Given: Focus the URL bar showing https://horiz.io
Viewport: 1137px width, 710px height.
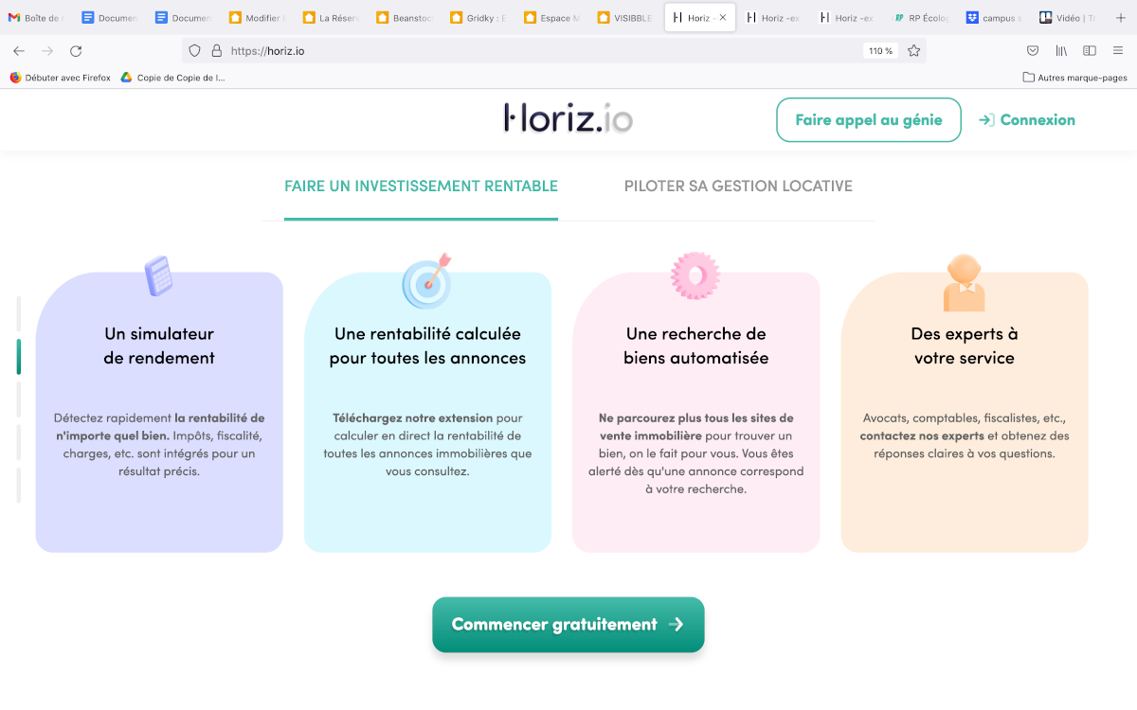Looking at the screenshot, I should pos(554,51).
